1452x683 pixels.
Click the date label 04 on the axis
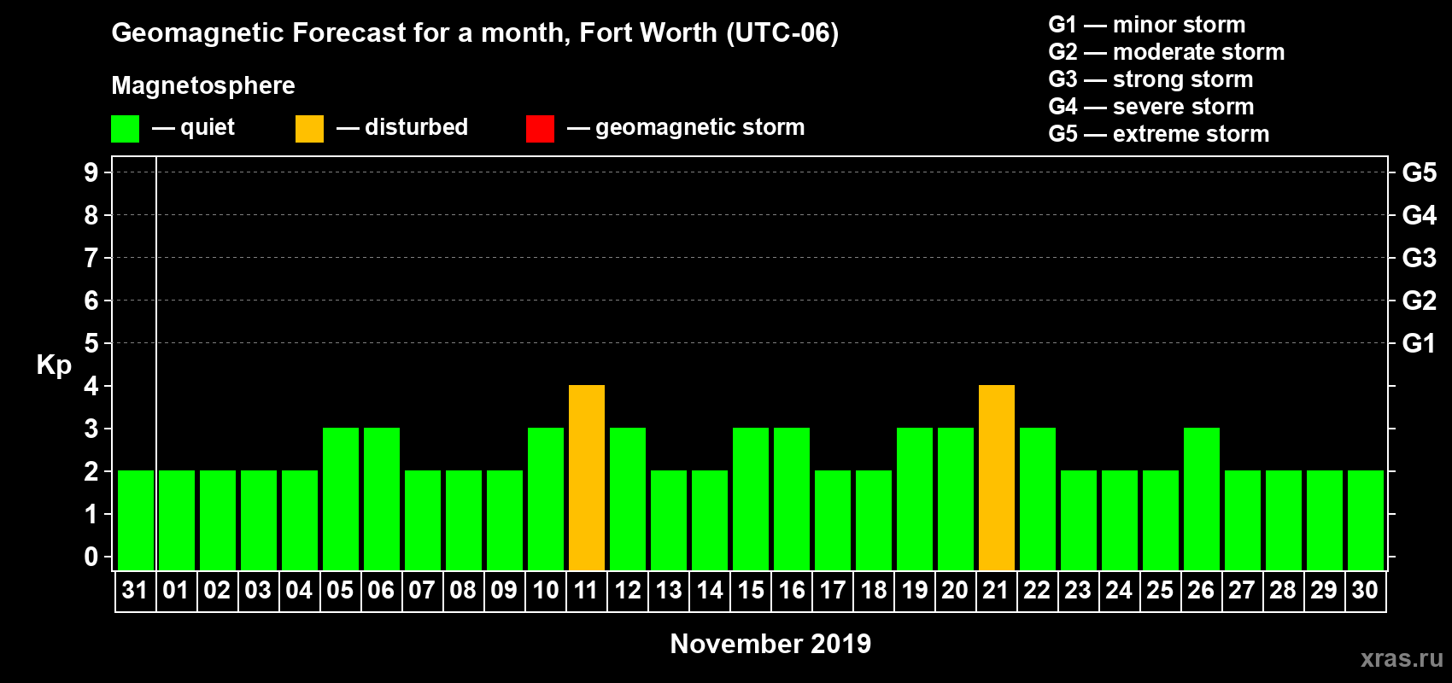(x=299, y=590)
